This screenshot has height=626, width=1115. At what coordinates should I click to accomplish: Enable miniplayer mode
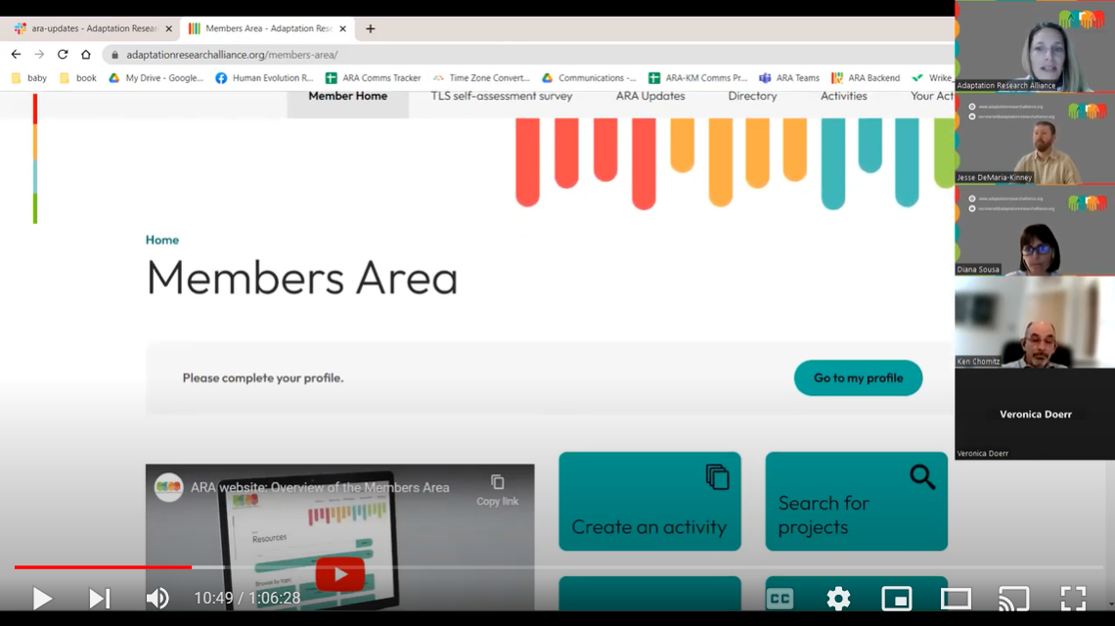896,599
